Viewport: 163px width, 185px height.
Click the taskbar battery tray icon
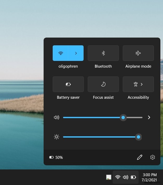coord(133,177)
